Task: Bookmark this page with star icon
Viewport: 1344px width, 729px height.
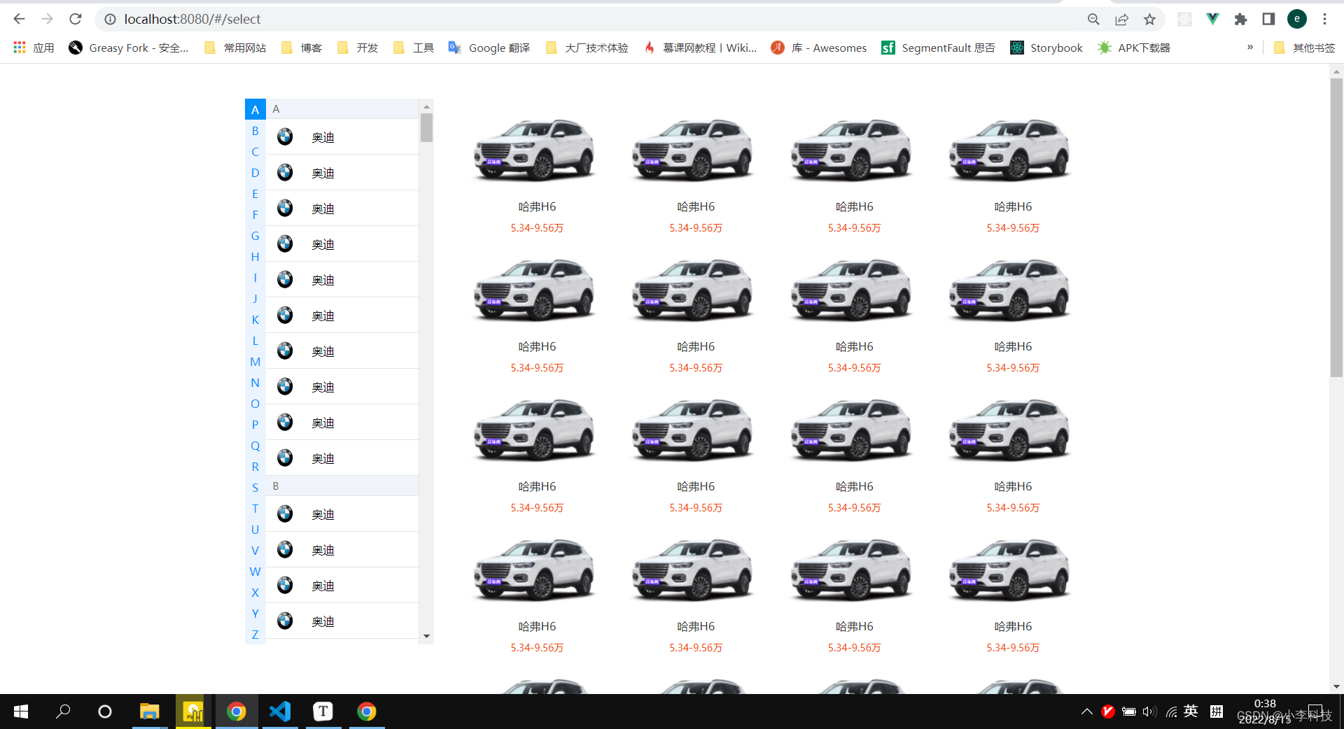Action: pyautogui.click(x=1149, y=20)
